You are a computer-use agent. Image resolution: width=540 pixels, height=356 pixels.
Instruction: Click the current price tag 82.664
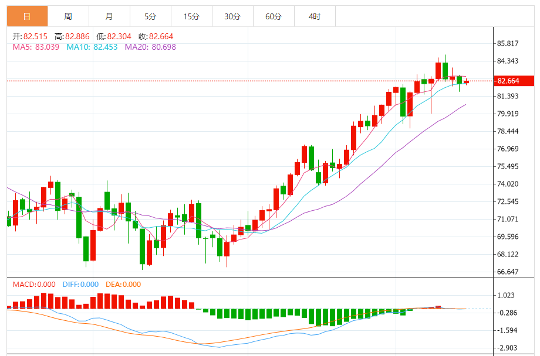514,81
